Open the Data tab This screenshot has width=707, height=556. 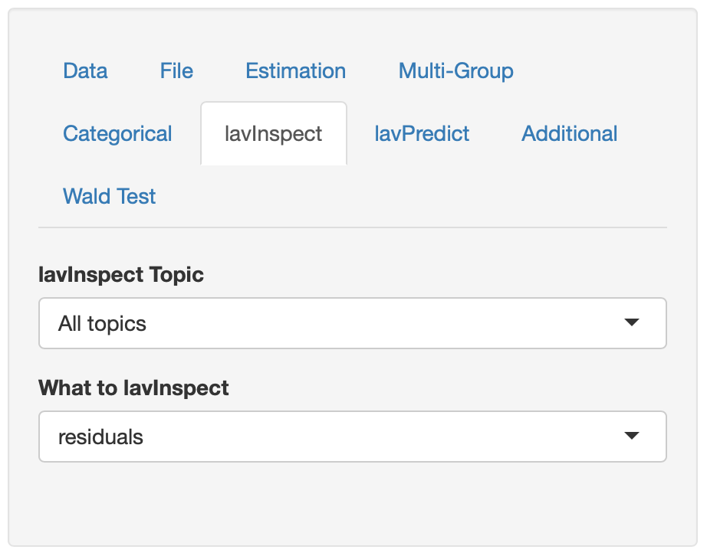click(x=85, y=71)
